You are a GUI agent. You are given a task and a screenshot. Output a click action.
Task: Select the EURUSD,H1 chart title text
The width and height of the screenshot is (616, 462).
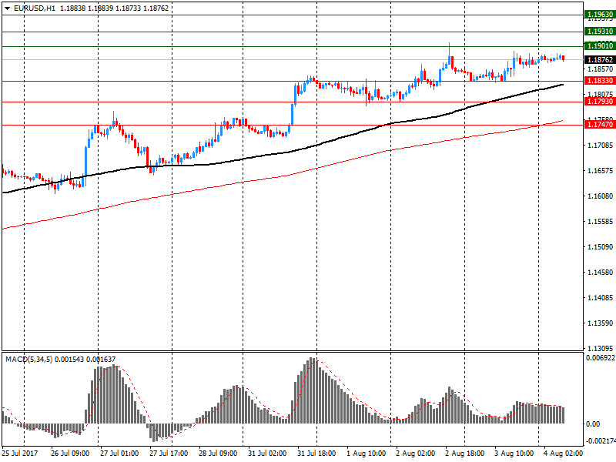35,8
